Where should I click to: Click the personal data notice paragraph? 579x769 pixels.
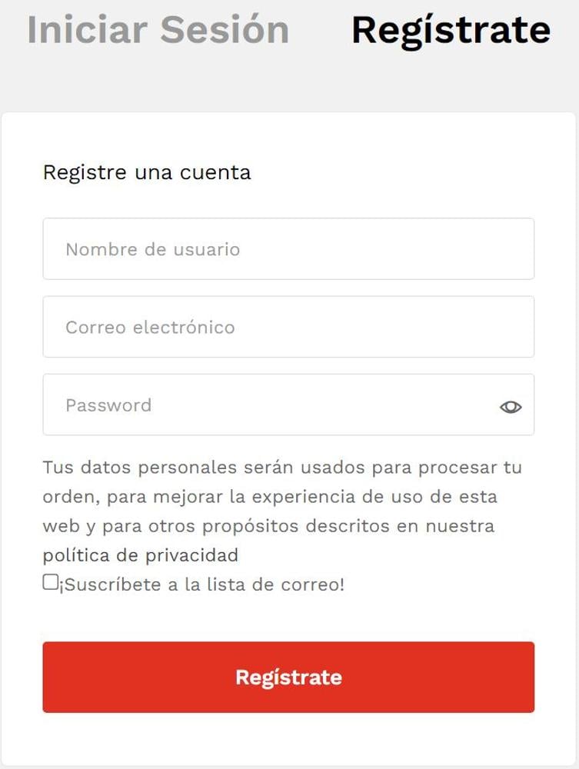pyautogui.click(x=282, y=511)
